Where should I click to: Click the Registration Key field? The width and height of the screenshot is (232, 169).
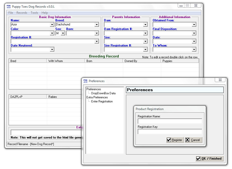coord(170,131)
